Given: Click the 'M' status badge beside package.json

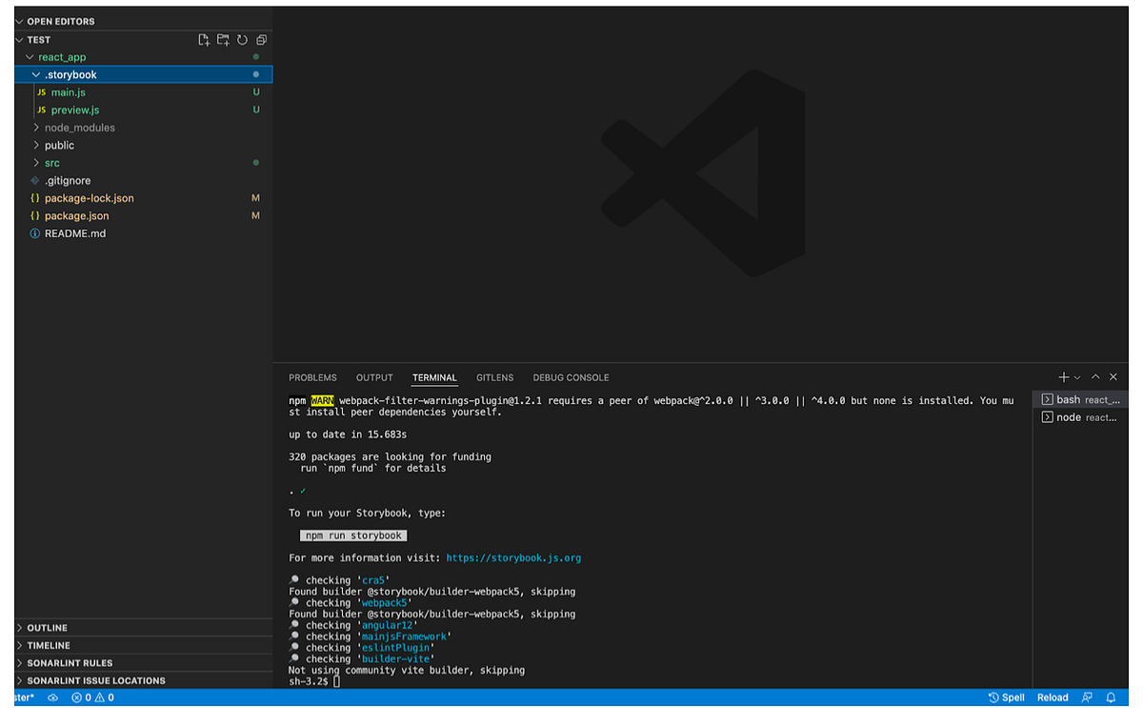Looking at the screenshot, I should [x=255, y=216].
